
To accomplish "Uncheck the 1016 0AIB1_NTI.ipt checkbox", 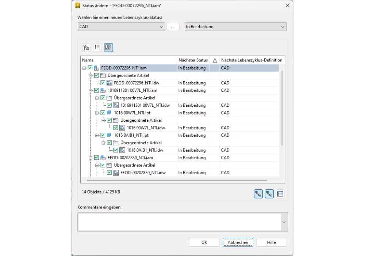I will [103, 135].
